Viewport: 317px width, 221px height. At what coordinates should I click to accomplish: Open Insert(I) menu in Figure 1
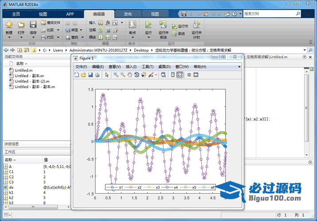131,67
